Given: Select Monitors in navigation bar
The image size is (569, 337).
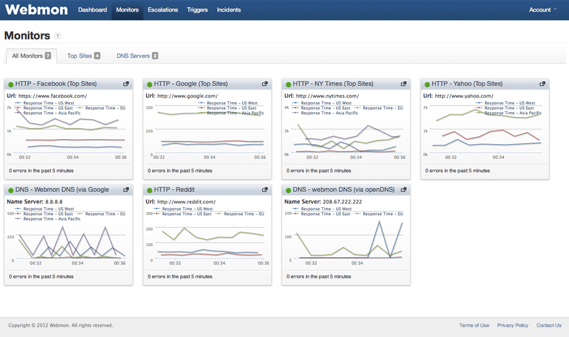Looking at the screenshot, I should click(x=127, y=10).
